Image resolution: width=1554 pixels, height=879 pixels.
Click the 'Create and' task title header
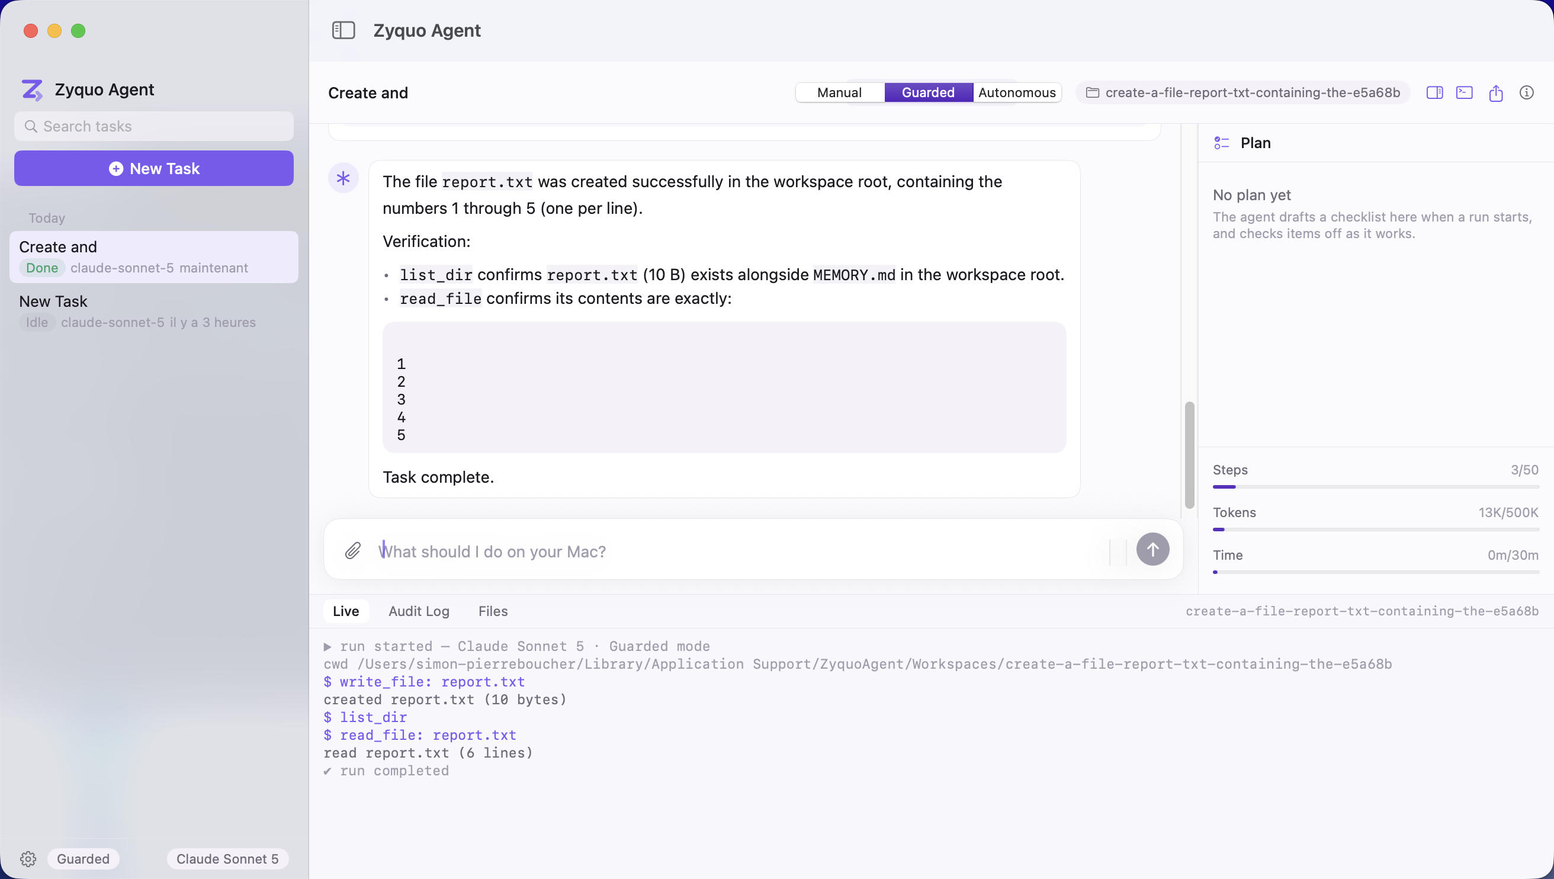tap(368, 93)
